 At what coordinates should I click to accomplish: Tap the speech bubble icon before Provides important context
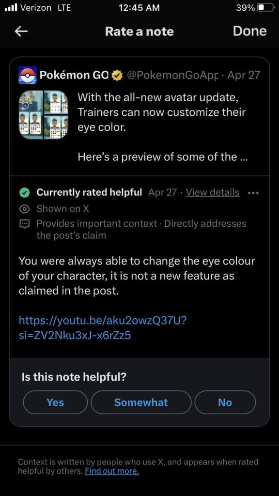pos(24,224)
